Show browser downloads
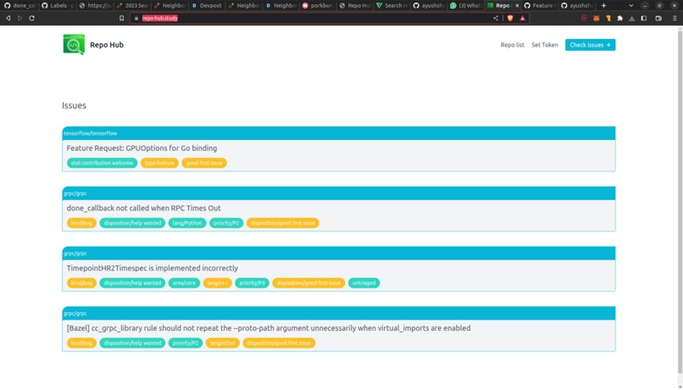This screenshot has width=683, height=390. tap(631, 19)
